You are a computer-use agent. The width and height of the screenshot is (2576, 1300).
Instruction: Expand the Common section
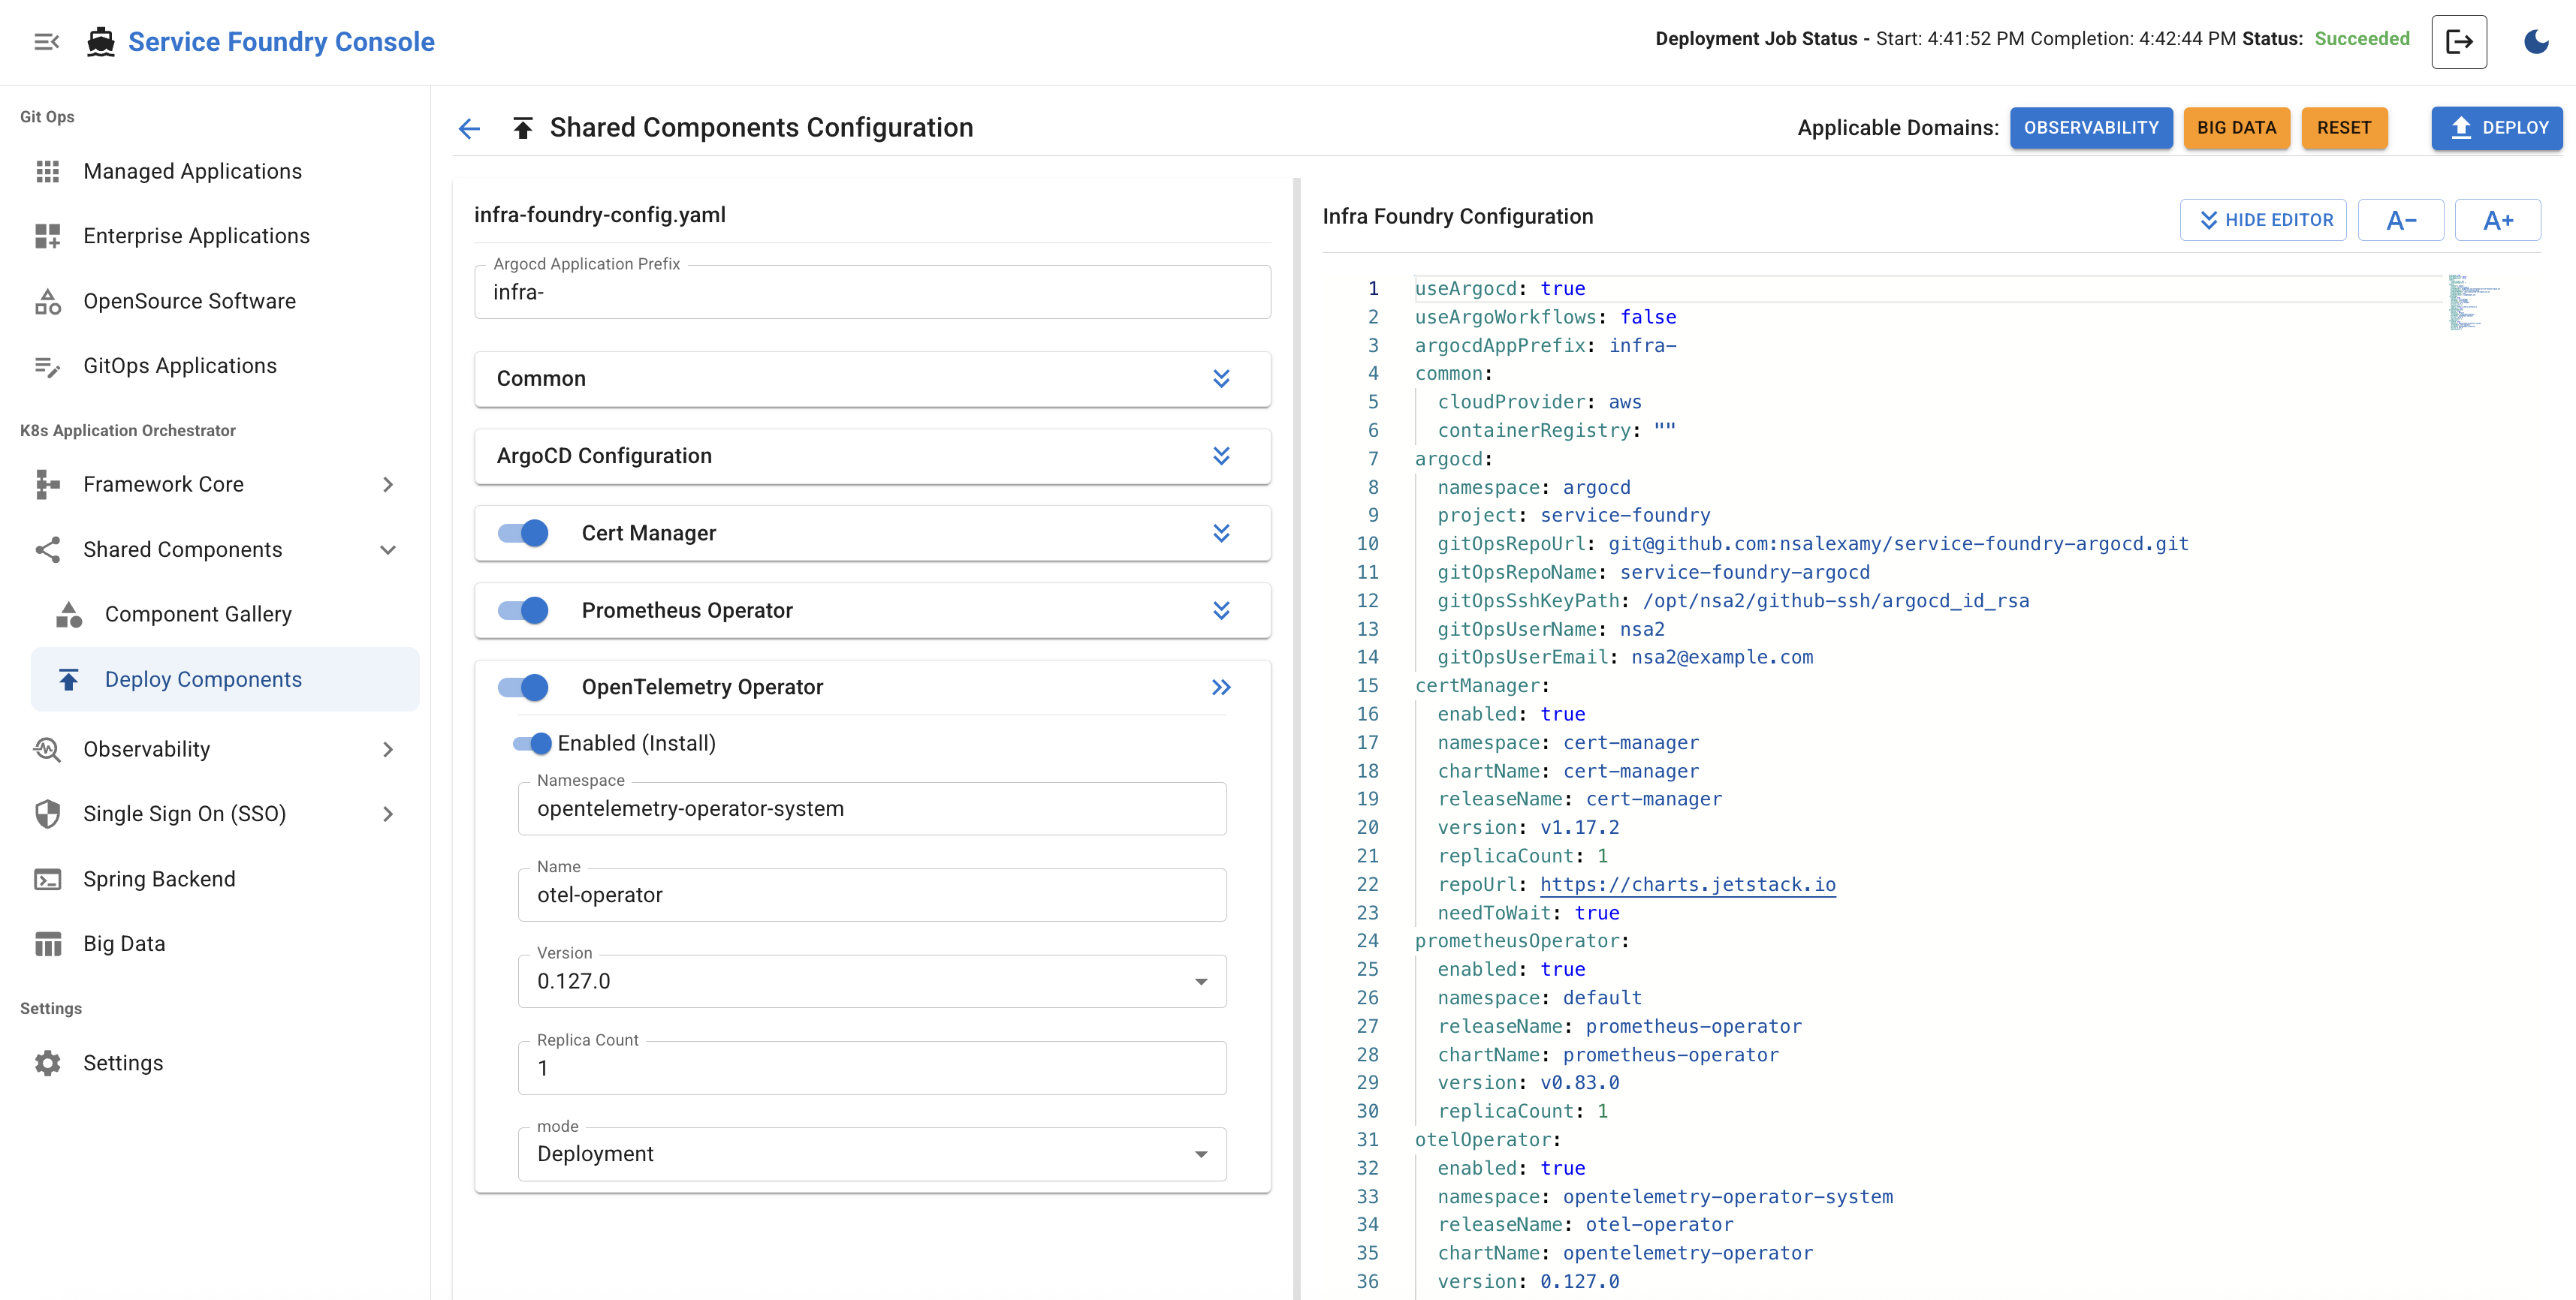pyautogui.click(x=1221, y=379)
